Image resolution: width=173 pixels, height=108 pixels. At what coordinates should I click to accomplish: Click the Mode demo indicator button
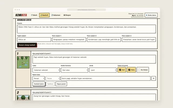coord(151,15)
